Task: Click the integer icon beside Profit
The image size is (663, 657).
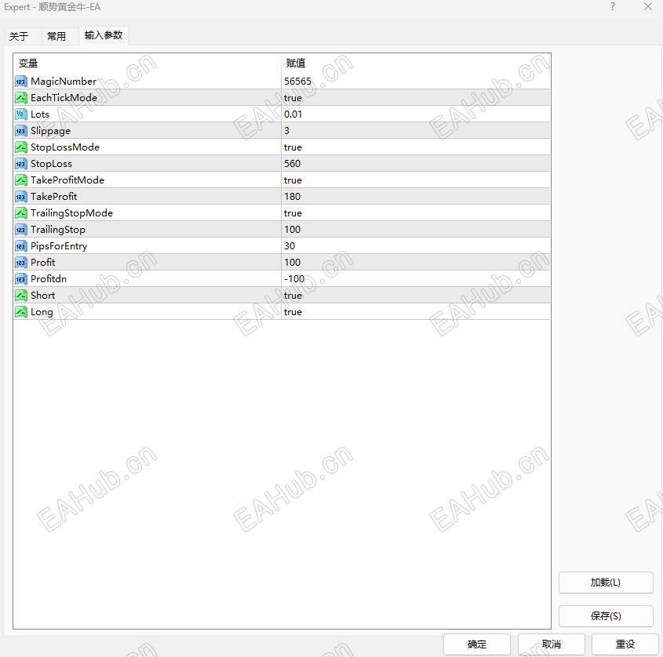Action: point(21,263)
